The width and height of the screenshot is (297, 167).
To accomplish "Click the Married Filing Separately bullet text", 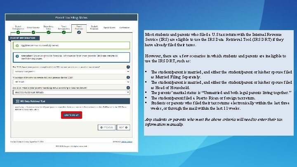I will 221,74.
